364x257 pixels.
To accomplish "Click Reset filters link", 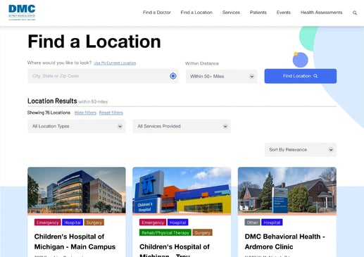I will tap(111, 113).
